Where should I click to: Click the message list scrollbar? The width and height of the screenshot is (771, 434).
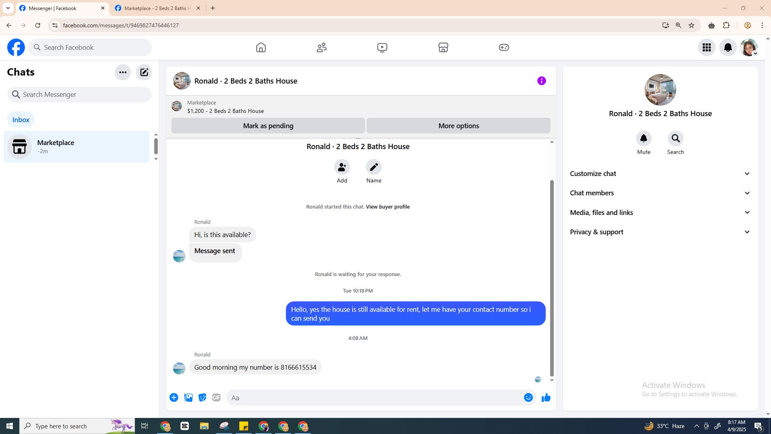tap(552, 278)
